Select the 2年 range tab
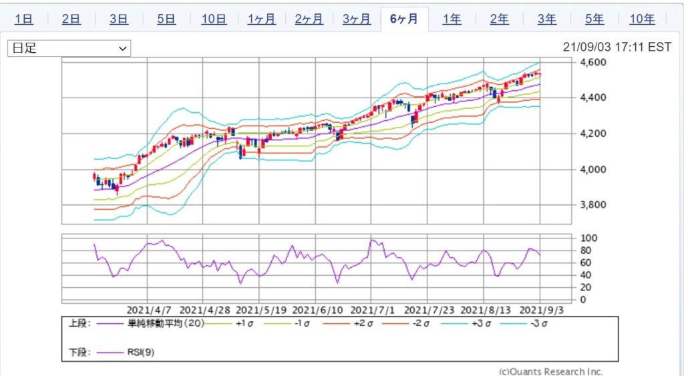Viewport: 684px width, 376px height. point(499,19)
